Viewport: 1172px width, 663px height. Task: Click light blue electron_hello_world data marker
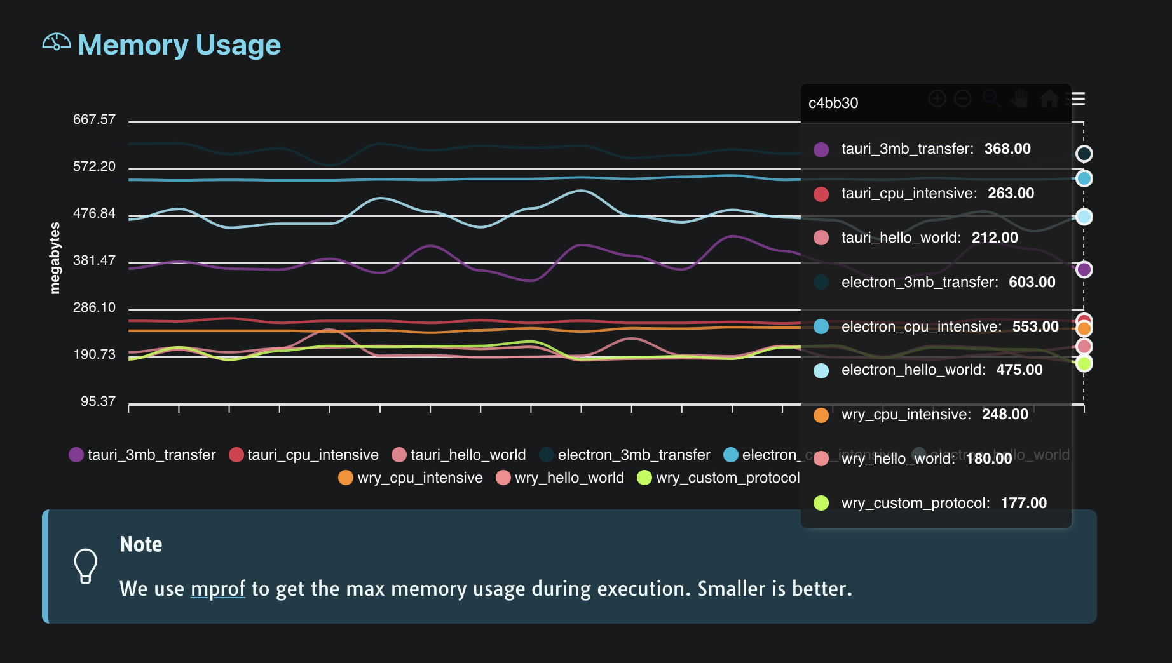(1084, 217)
